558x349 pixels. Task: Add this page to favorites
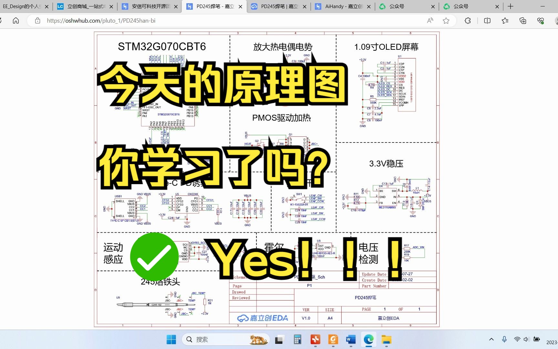(446, 21)
